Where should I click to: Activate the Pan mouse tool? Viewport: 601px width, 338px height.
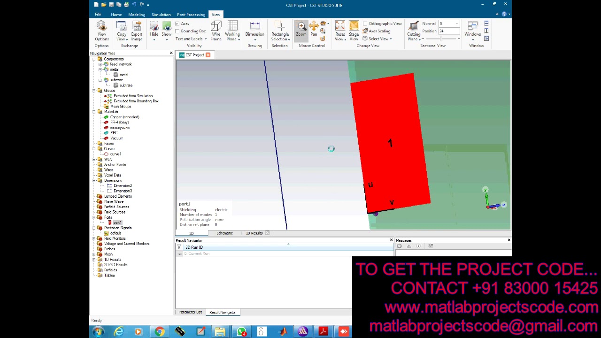pyautogui.click(x=314, y=29)
